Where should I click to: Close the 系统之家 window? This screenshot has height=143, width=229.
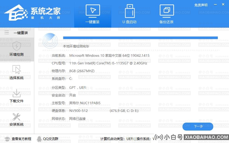[223, 4]
